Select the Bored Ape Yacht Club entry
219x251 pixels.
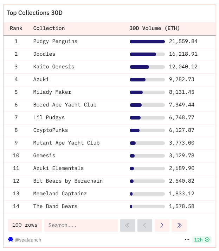65,105
